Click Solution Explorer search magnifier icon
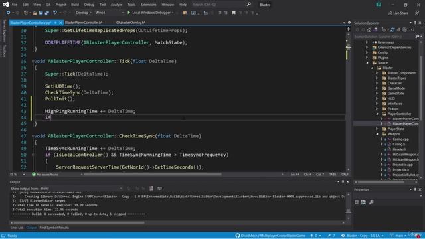This screenshot has width=425, height=239. point(417,37)
